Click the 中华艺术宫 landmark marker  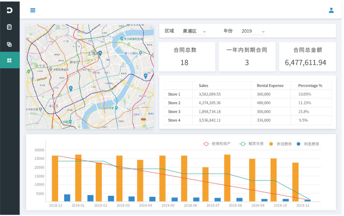(116, 108)
